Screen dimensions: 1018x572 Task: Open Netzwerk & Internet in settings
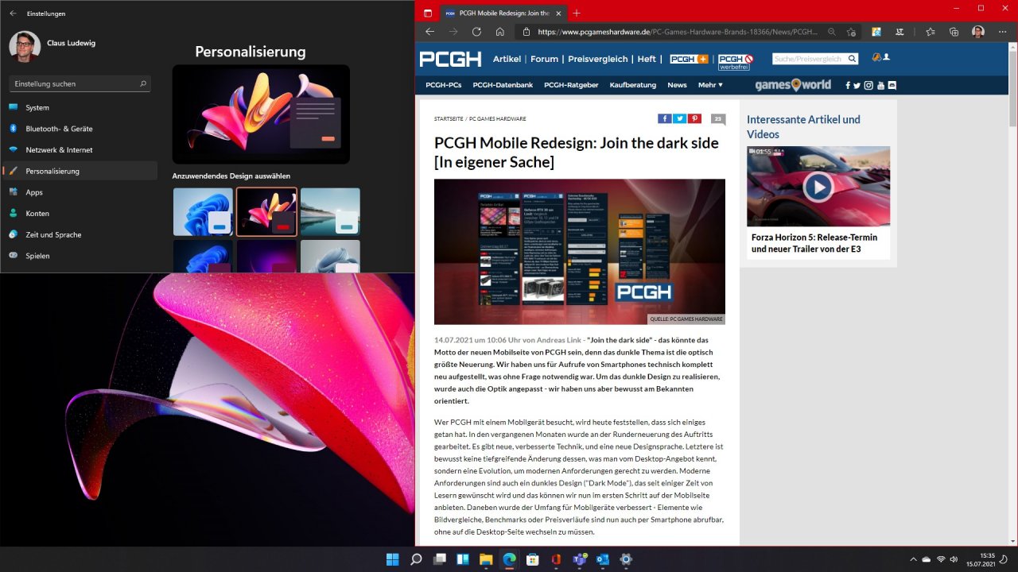tap(80, 149)
